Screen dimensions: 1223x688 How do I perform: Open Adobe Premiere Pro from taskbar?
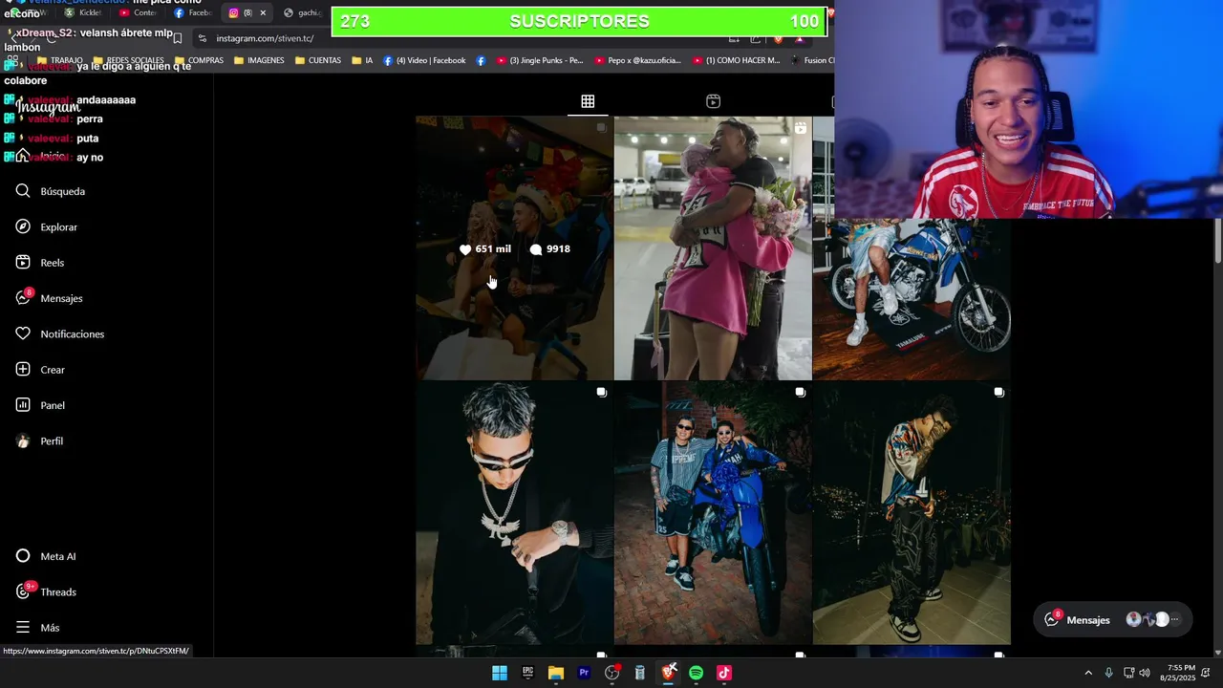(x=584, y=673)
